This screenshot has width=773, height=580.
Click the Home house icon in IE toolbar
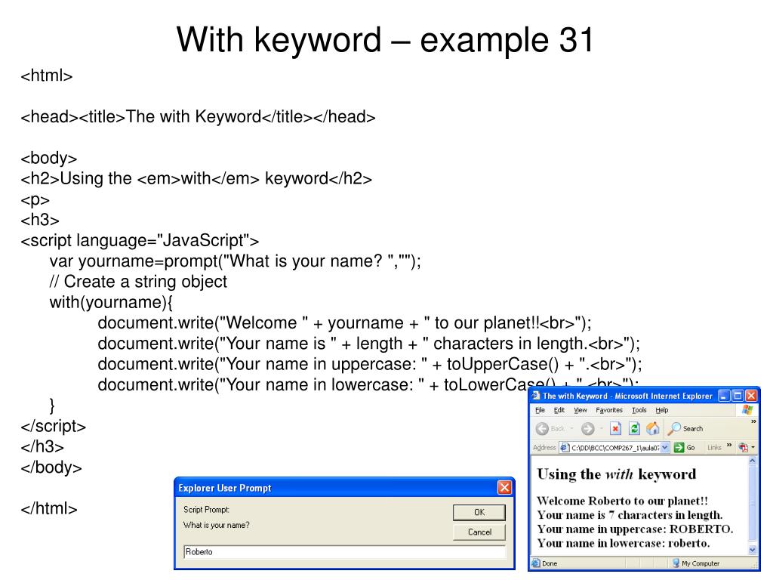click(653, 429)
